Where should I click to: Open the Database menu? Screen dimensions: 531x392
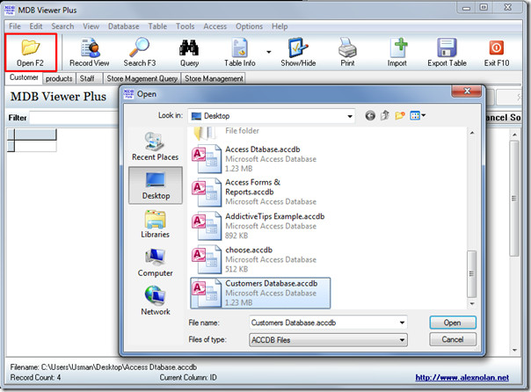123,26
